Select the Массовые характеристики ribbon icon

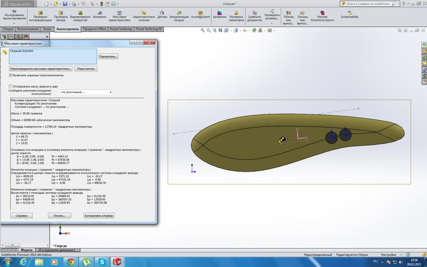(x=119, y=13)
